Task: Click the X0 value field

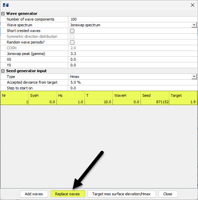Action: pos(133,59)
